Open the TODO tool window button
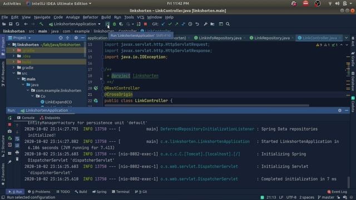Viewport: 356px width, 200px height. point(63,192)
